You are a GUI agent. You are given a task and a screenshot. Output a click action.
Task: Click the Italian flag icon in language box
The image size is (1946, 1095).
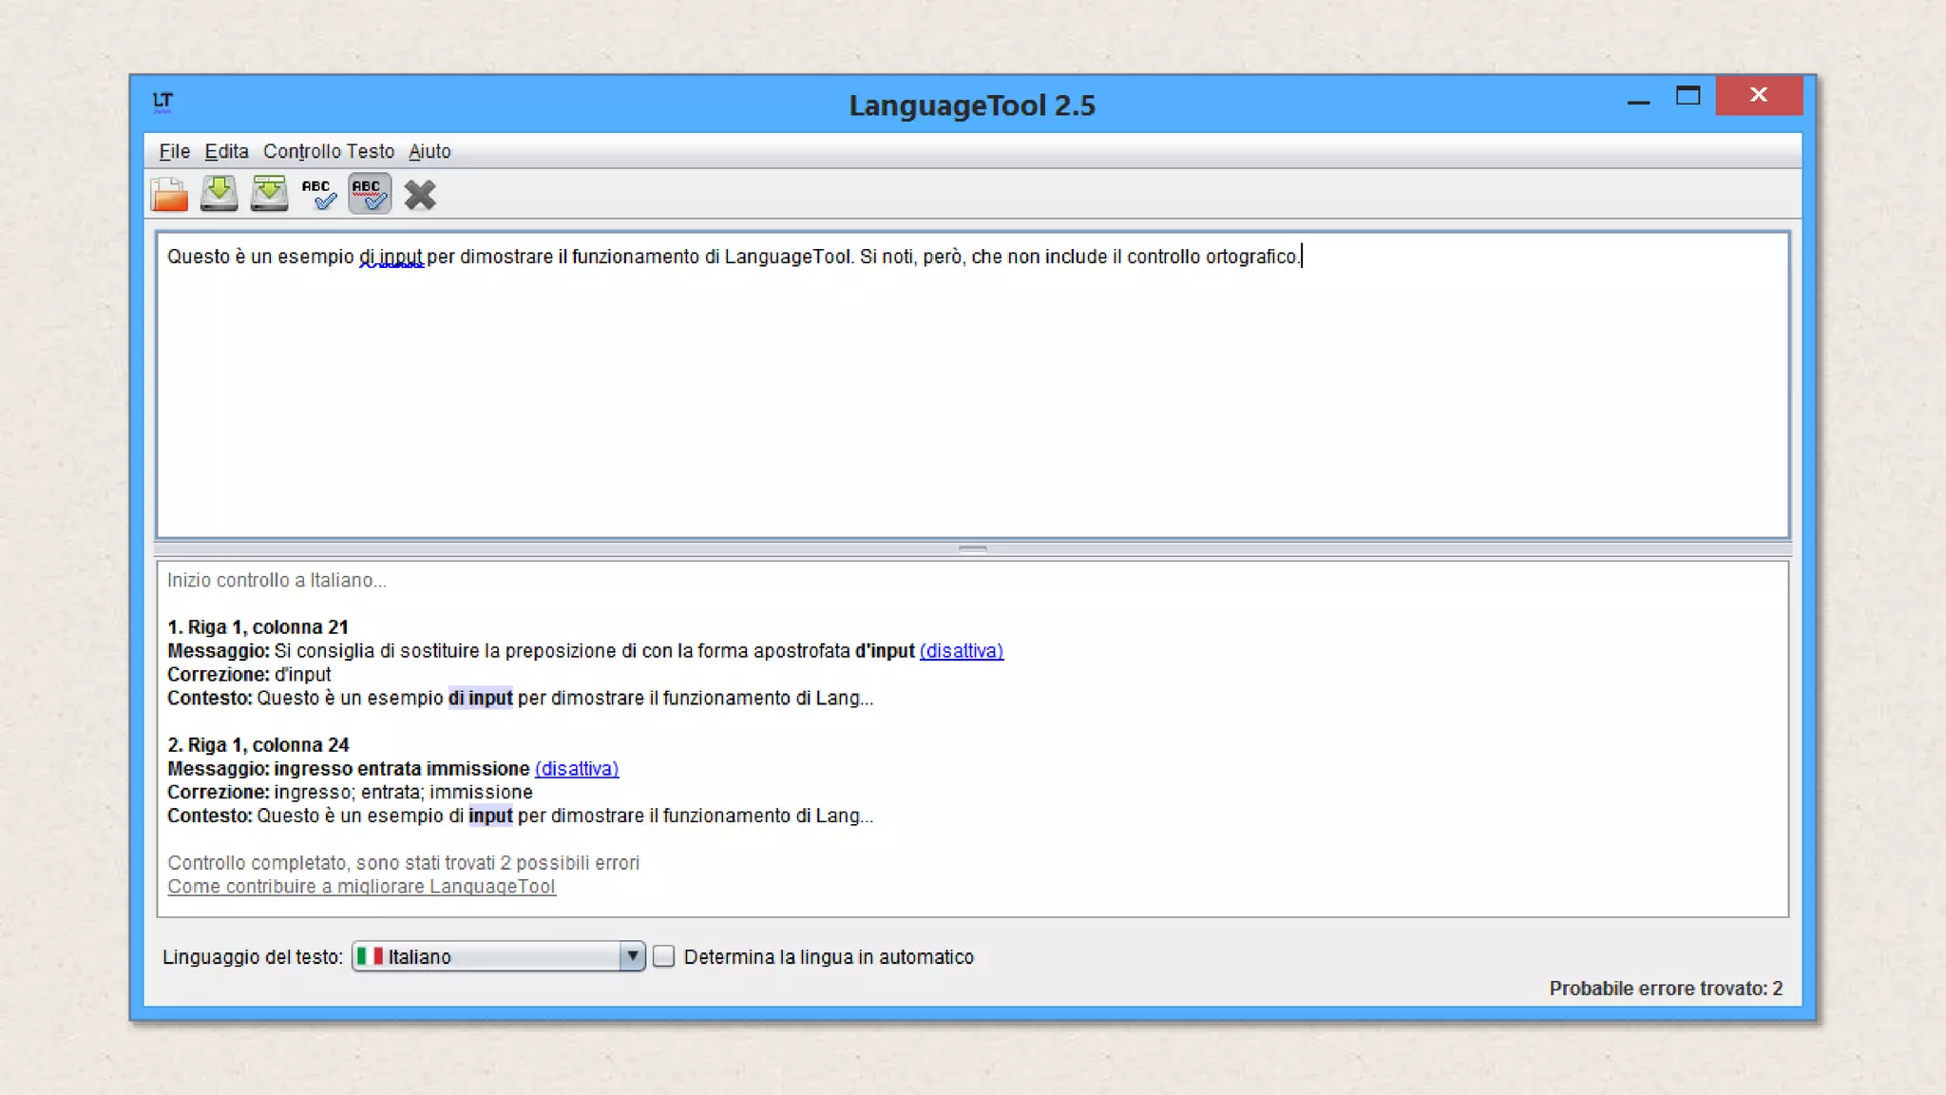click(370, 956)
